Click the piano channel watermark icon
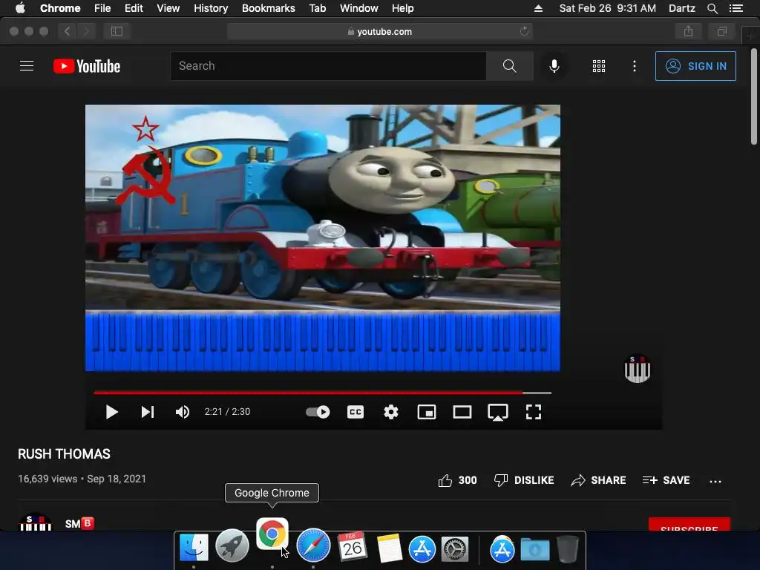The width and height of the screenshot is (760, 570). [637, 369]
